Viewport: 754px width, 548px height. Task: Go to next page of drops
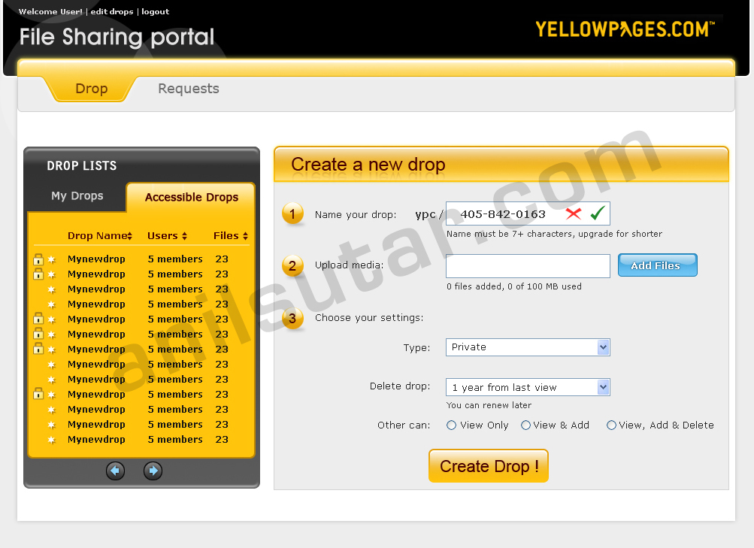[x=153, y=471]
